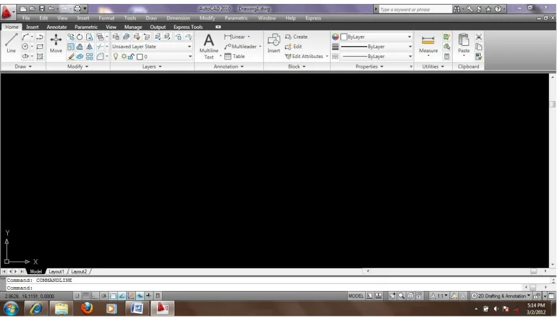
Task: Toggle layer 0 lightbulb on/off
Action: pos(116,57)
